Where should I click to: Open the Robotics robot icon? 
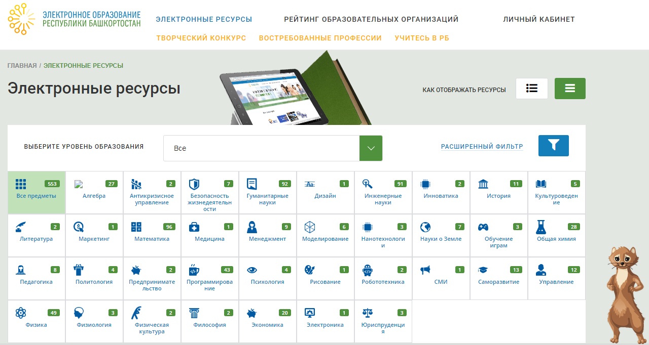(368, 270)
